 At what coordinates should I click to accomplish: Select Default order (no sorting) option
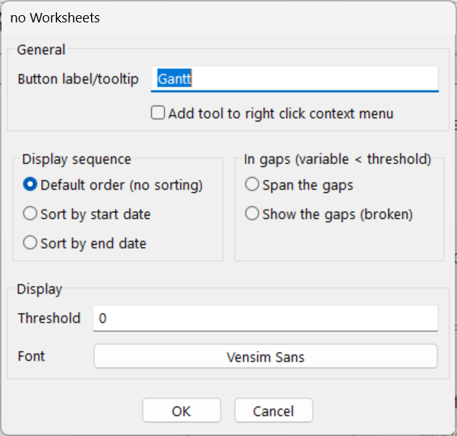30,185
